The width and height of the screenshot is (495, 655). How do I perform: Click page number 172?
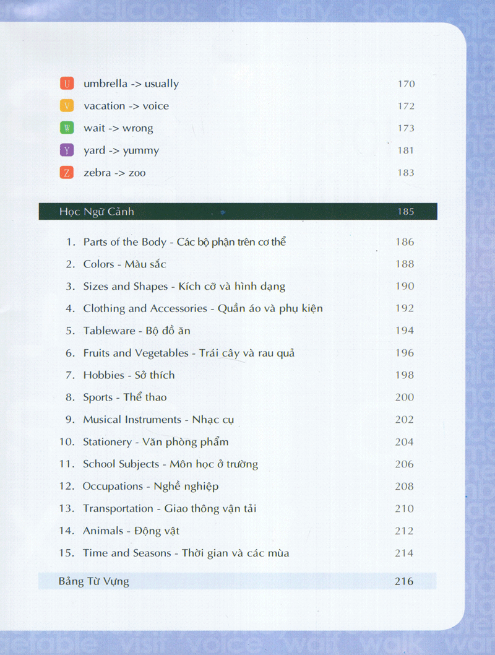406,106
